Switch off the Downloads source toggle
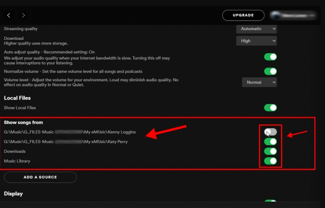Image resolution: width=325 pixels, height=208 pixels. tap(270, 151)
